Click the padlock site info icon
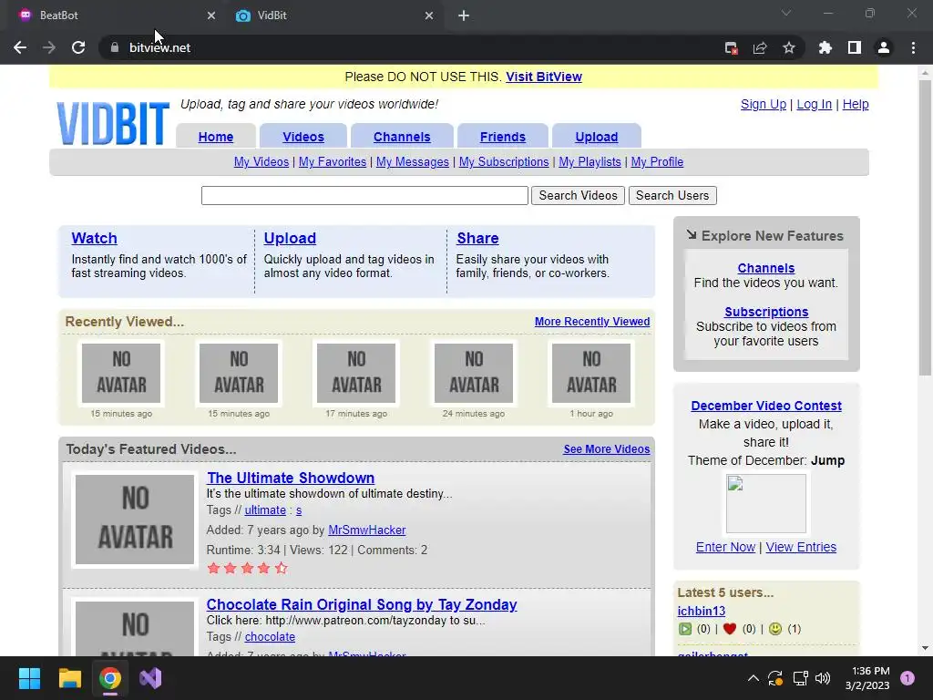This screenshot has height=700, width=933. (x=114, y=47)
